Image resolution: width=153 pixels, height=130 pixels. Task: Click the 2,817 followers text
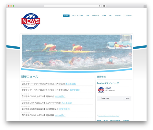point(110,90)
